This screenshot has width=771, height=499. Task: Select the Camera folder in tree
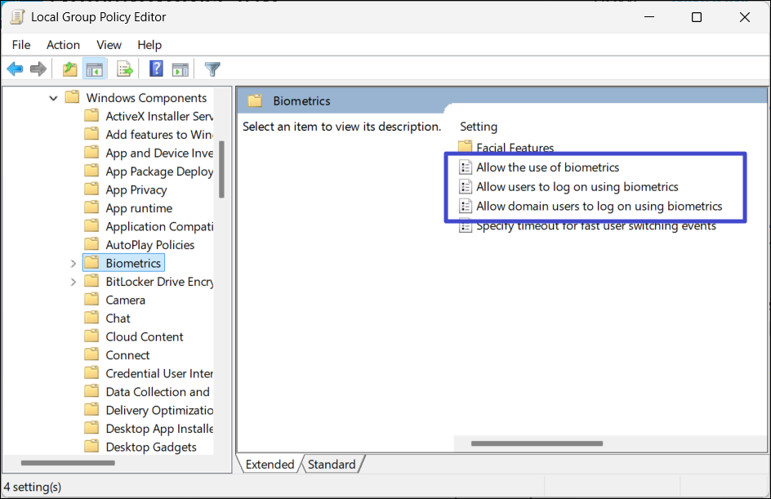point(125,300)
